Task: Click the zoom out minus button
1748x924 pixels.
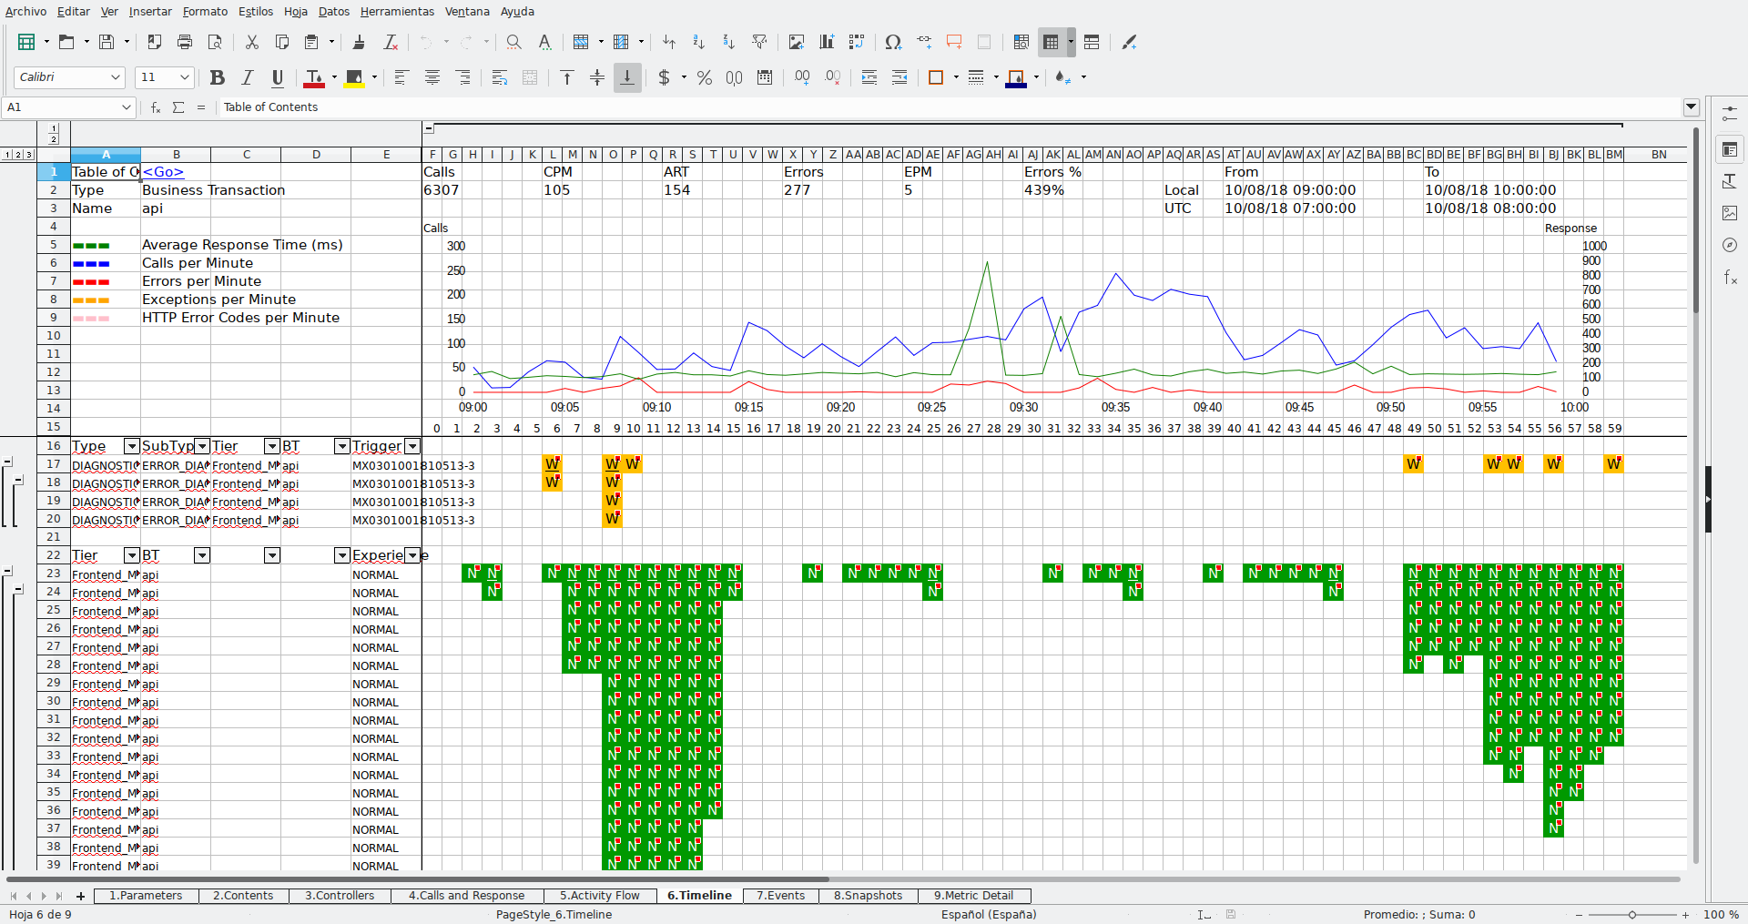Action: click(1579, 915)
